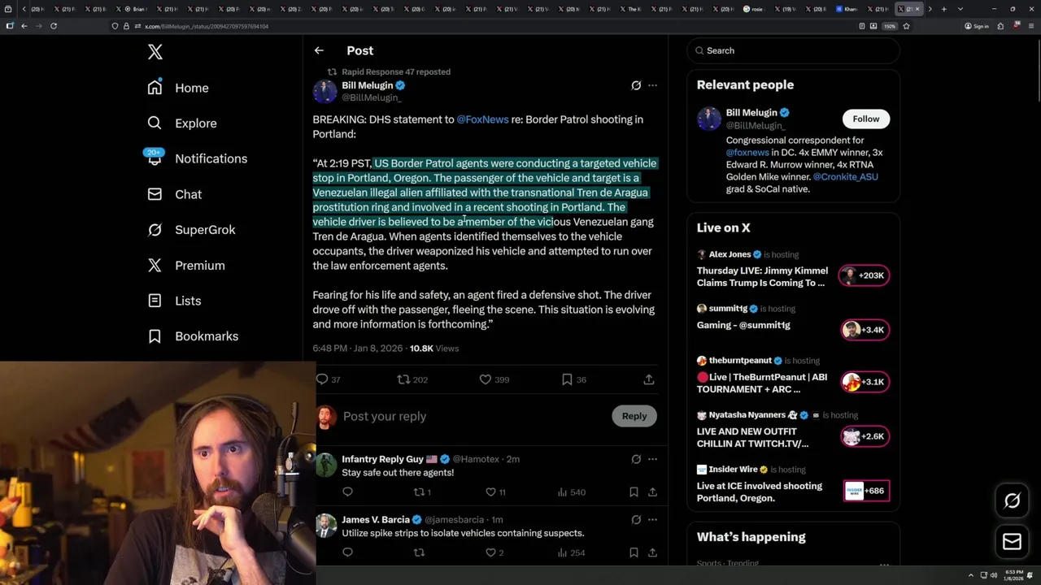The width and height of the screenshot is (1041, 585).
Task: Open the browser application menu
Action: (x=1030, y=26)
